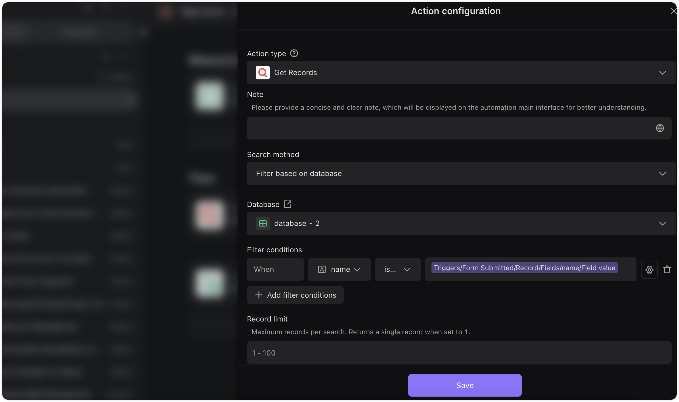The height and width of the screenshot is (402, 679).
Task: Click the Save button
Action: tap(465, 385)
